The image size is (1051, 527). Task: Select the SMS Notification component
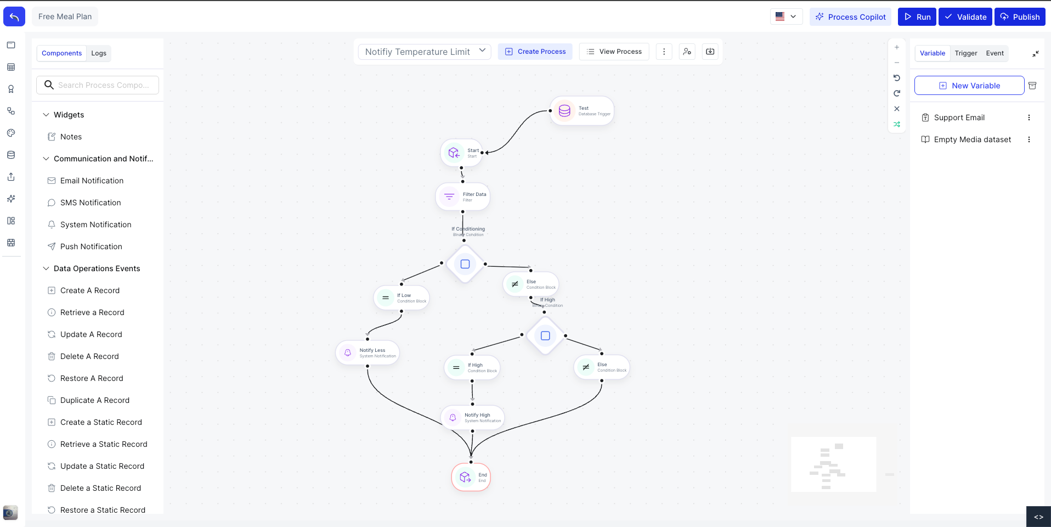click(90, 203)
